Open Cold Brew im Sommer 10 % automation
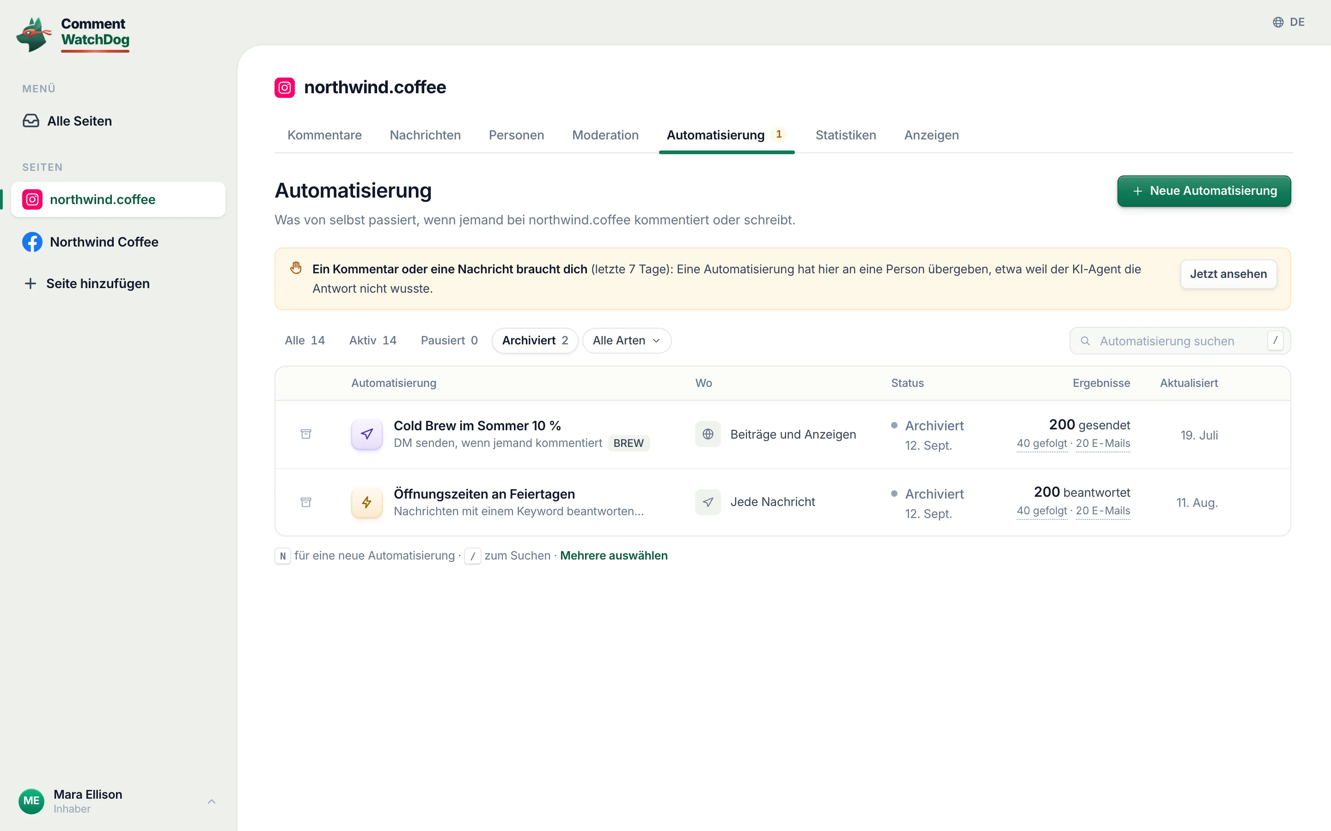 pos(477,426)
